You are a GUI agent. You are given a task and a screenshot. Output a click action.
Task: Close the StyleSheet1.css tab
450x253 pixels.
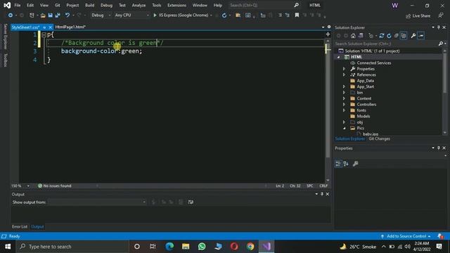[x=50, y=27]
